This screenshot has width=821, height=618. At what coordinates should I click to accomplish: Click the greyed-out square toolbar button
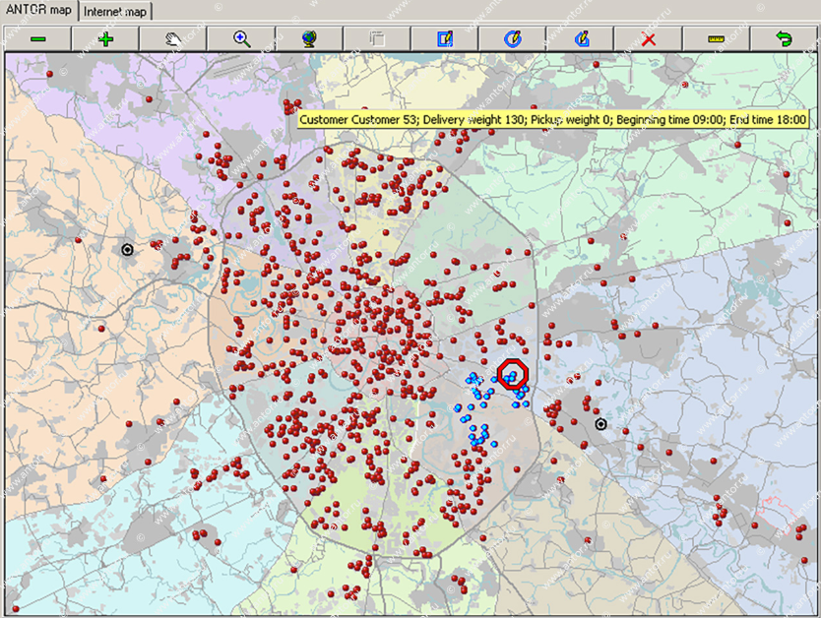tap(377, 38)
